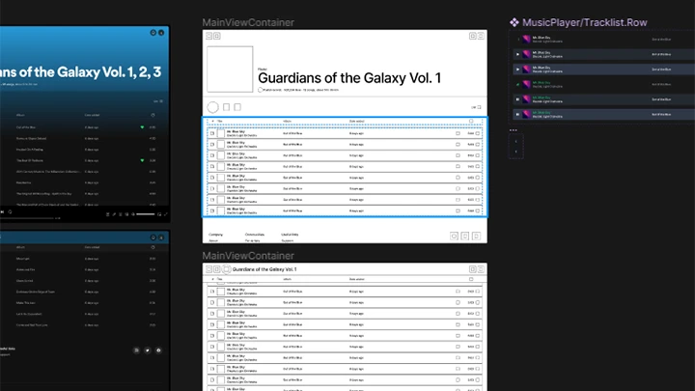
Task: Open queue icon in dark player bar
Action: coord(120,214)
